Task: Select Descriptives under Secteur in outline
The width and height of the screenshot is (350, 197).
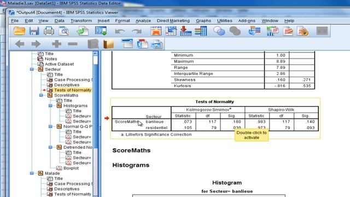Action: [67, 85]
